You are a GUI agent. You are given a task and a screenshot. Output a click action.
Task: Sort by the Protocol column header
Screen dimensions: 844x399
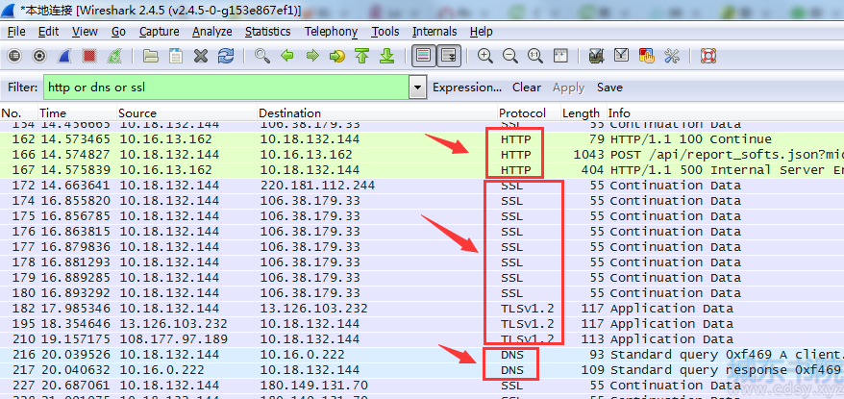(x=522, y=113)
